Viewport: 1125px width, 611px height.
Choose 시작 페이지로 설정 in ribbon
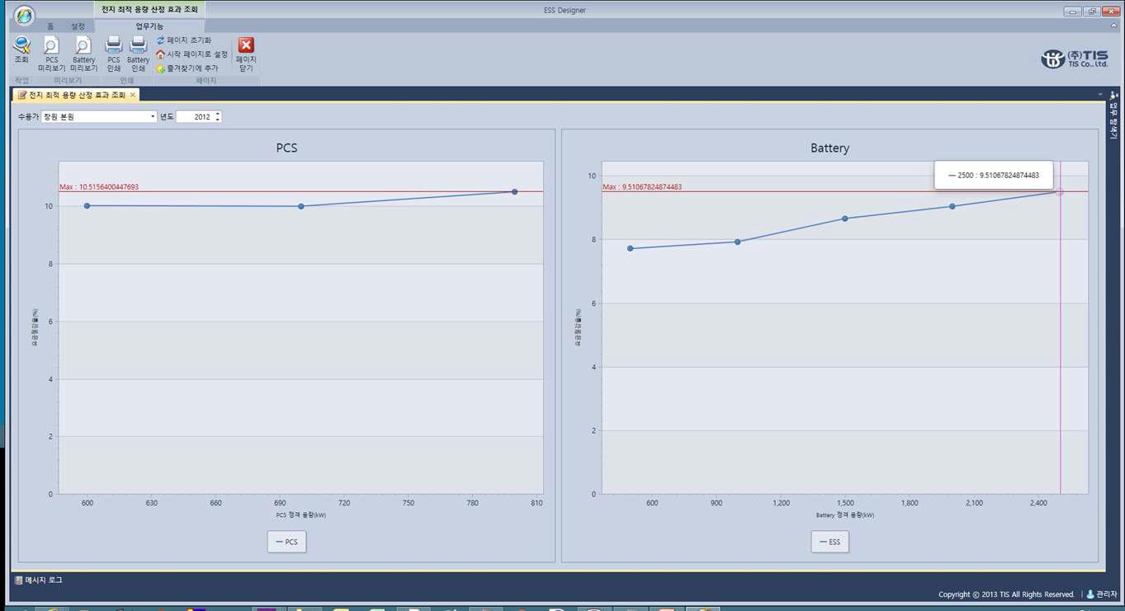point(191,54)
